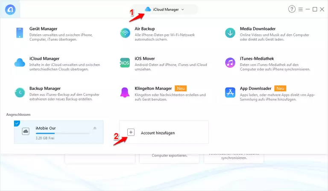Open iOS Mover via its green icon
The width and height of the screenshot is (328, 191).
click(x=125, y=63)
